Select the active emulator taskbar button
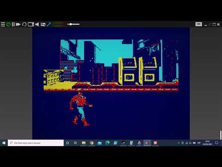Viewport: 222px width, 167px height. click(147, 143)
